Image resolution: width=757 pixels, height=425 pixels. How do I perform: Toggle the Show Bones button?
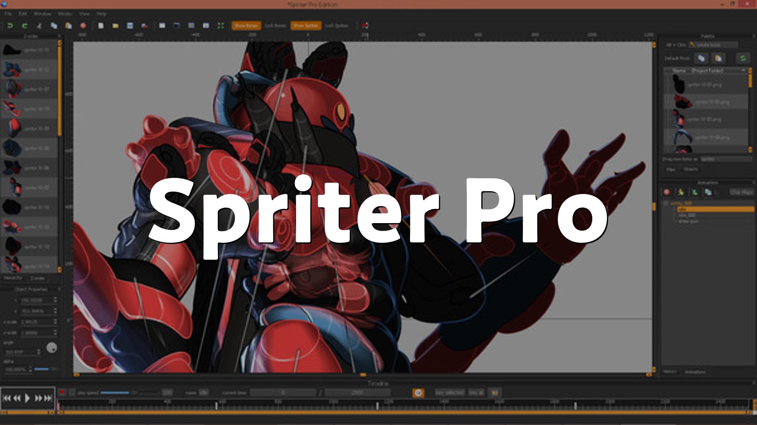[x=246, y=26]
